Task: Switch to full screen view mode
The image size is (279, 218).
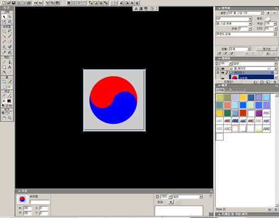Action: point(11,113)
